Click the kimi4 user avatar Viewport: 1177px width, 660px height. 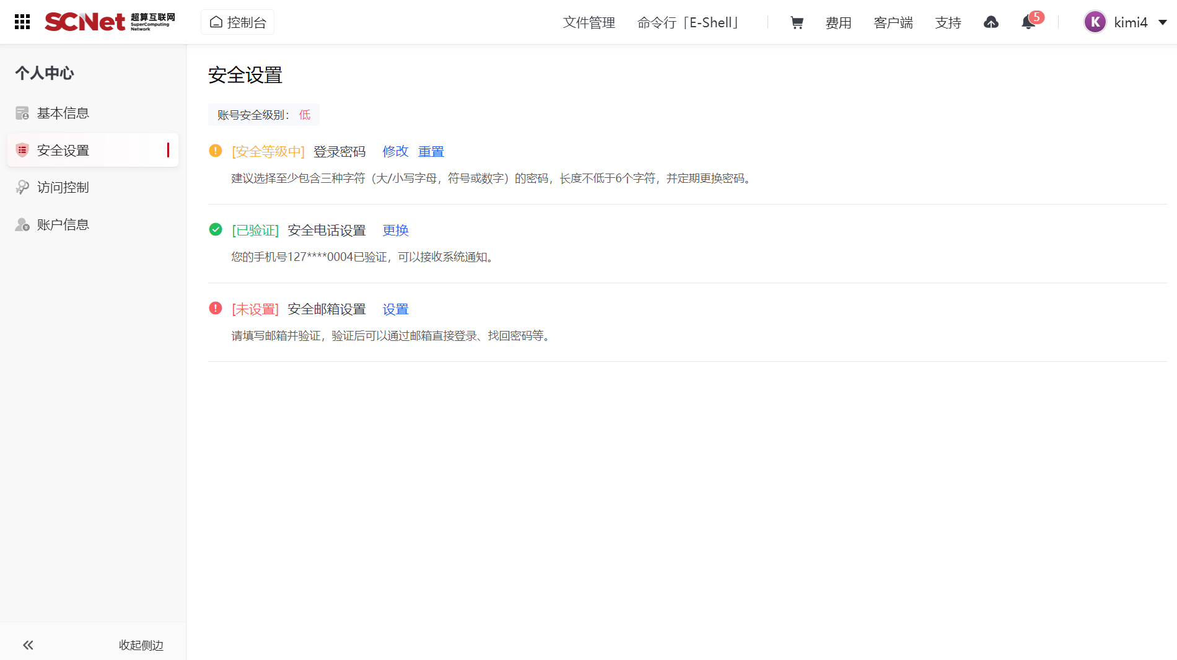pyautogui.click(x=1095, y=22)
